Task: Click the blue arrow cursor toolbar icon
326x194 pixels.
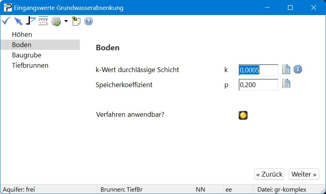Action: [x=18, y=21]
